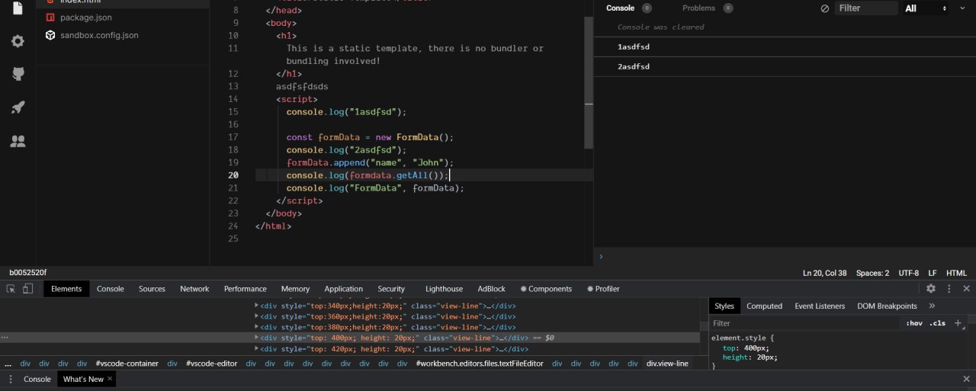Image resolution: width=976 pixels, height=391 pixels.
Task: Select the DevTools Elements tab
Action: tap(66, 289)
